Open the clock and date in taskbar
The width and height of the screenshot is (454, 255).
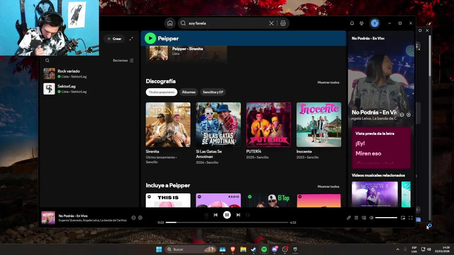(x=442, y=249)
